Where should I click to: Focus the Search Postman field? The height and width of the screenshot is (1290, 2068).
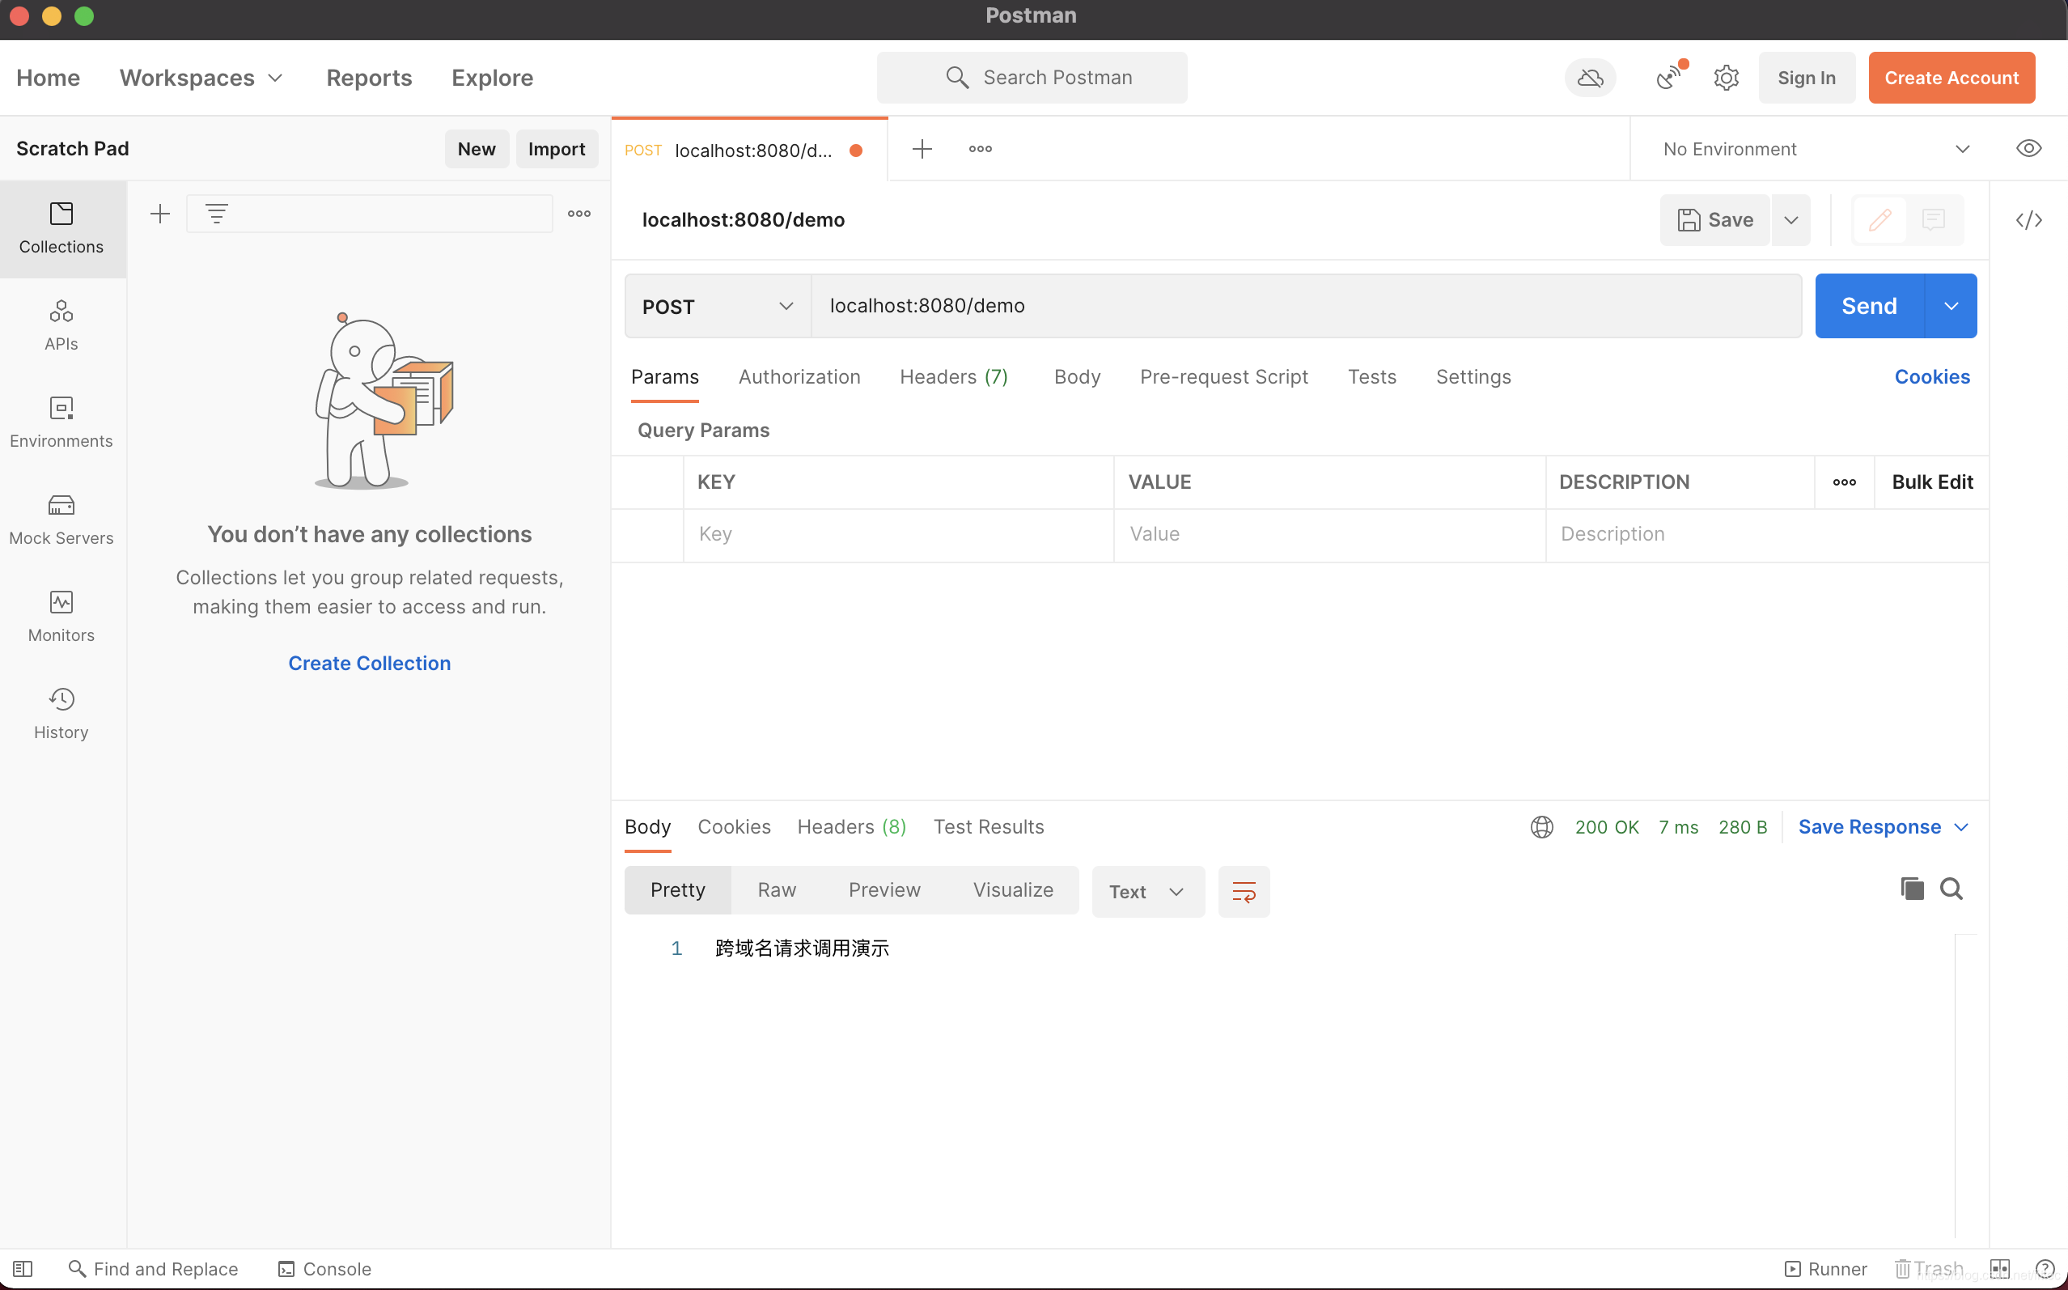[x=1032, y=78]
